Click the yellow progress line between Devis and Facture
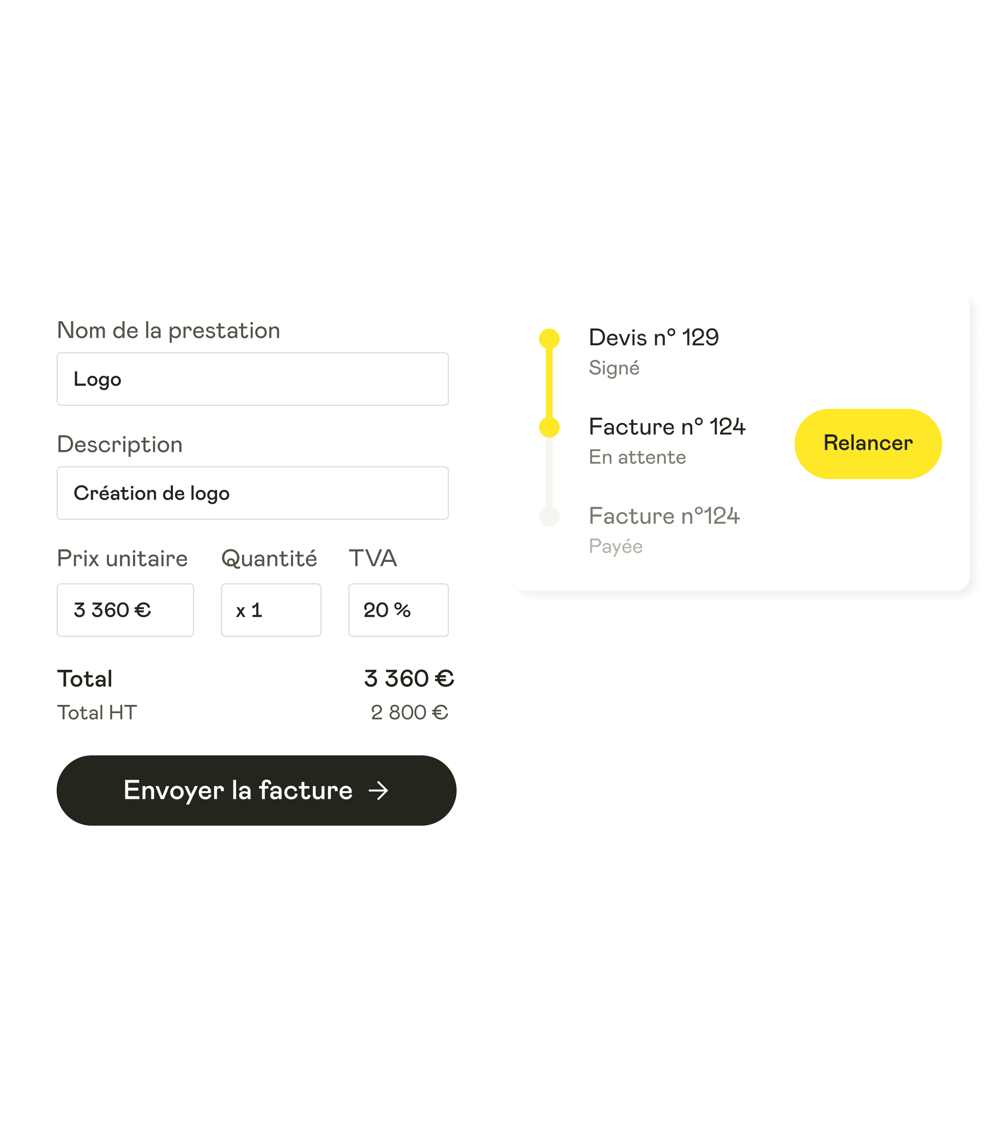Image resolution: width=999 pixels, height=1148 pixels. pyautogui.click(x=549, y=383)
